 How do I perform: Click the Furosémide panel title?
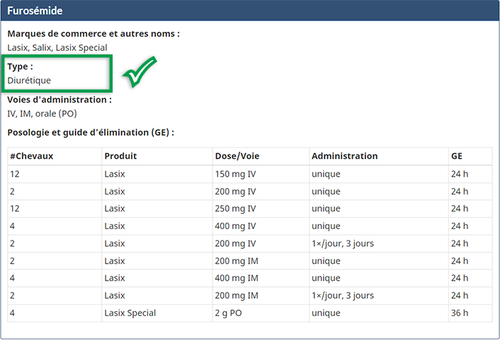35,11
